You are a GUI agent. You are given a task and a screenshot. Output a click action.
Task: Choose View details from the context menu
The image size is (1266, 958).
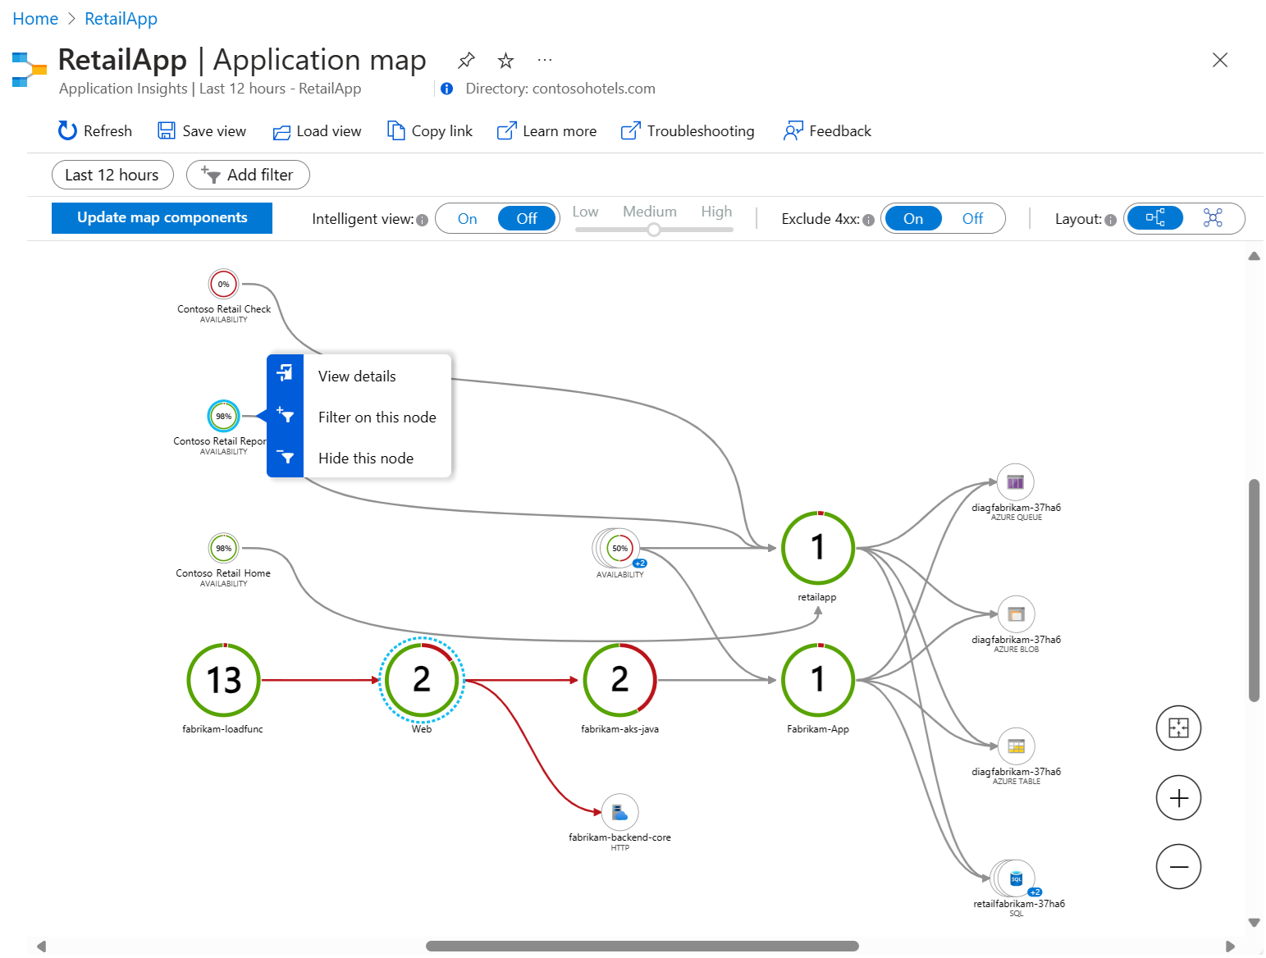(357, 376)
